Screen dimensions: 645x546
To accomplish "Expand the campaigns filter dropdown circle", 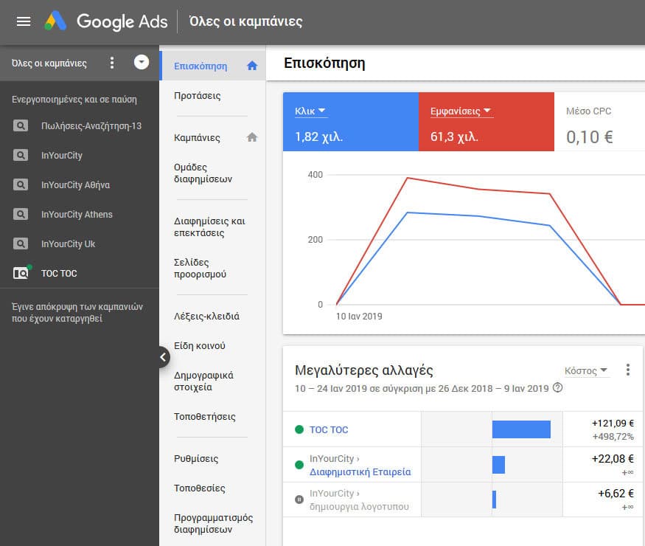I will (x=141, y=62).
